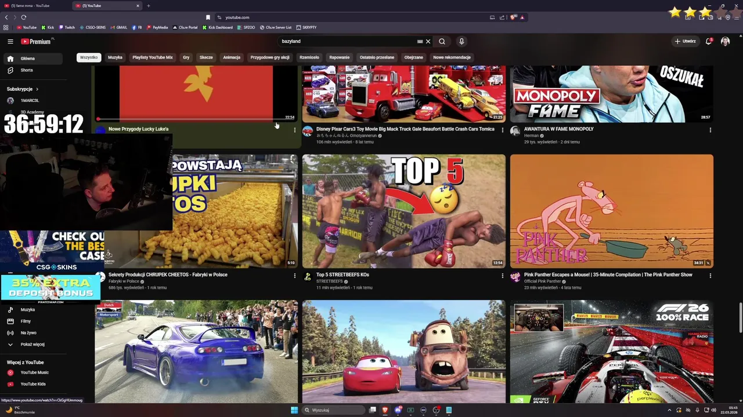Open options for Top 5 STREETBEEFS KOs
Image resolution: width=743 pixels, height=417 pixels.
pyautogui.click(x=502, y=276)
